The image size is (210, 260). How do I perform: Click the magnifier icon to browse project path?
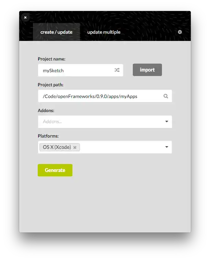(x=166, y=96)
